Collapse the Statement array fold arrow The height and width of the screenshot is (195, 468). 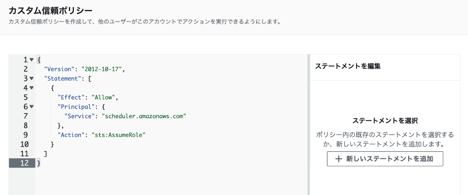pos(31,78)
